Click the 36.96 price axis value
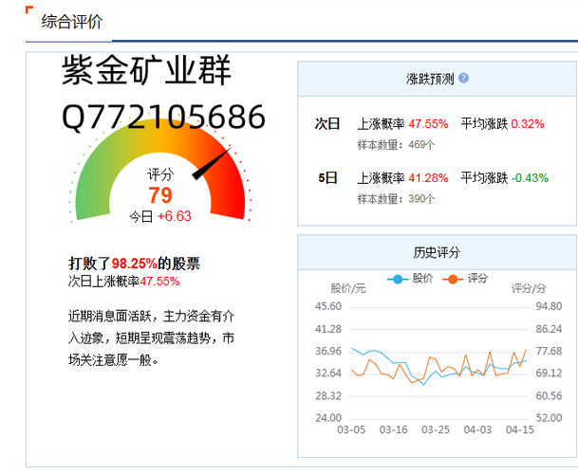Screen dimensions: 578x474 pos(328,351)
